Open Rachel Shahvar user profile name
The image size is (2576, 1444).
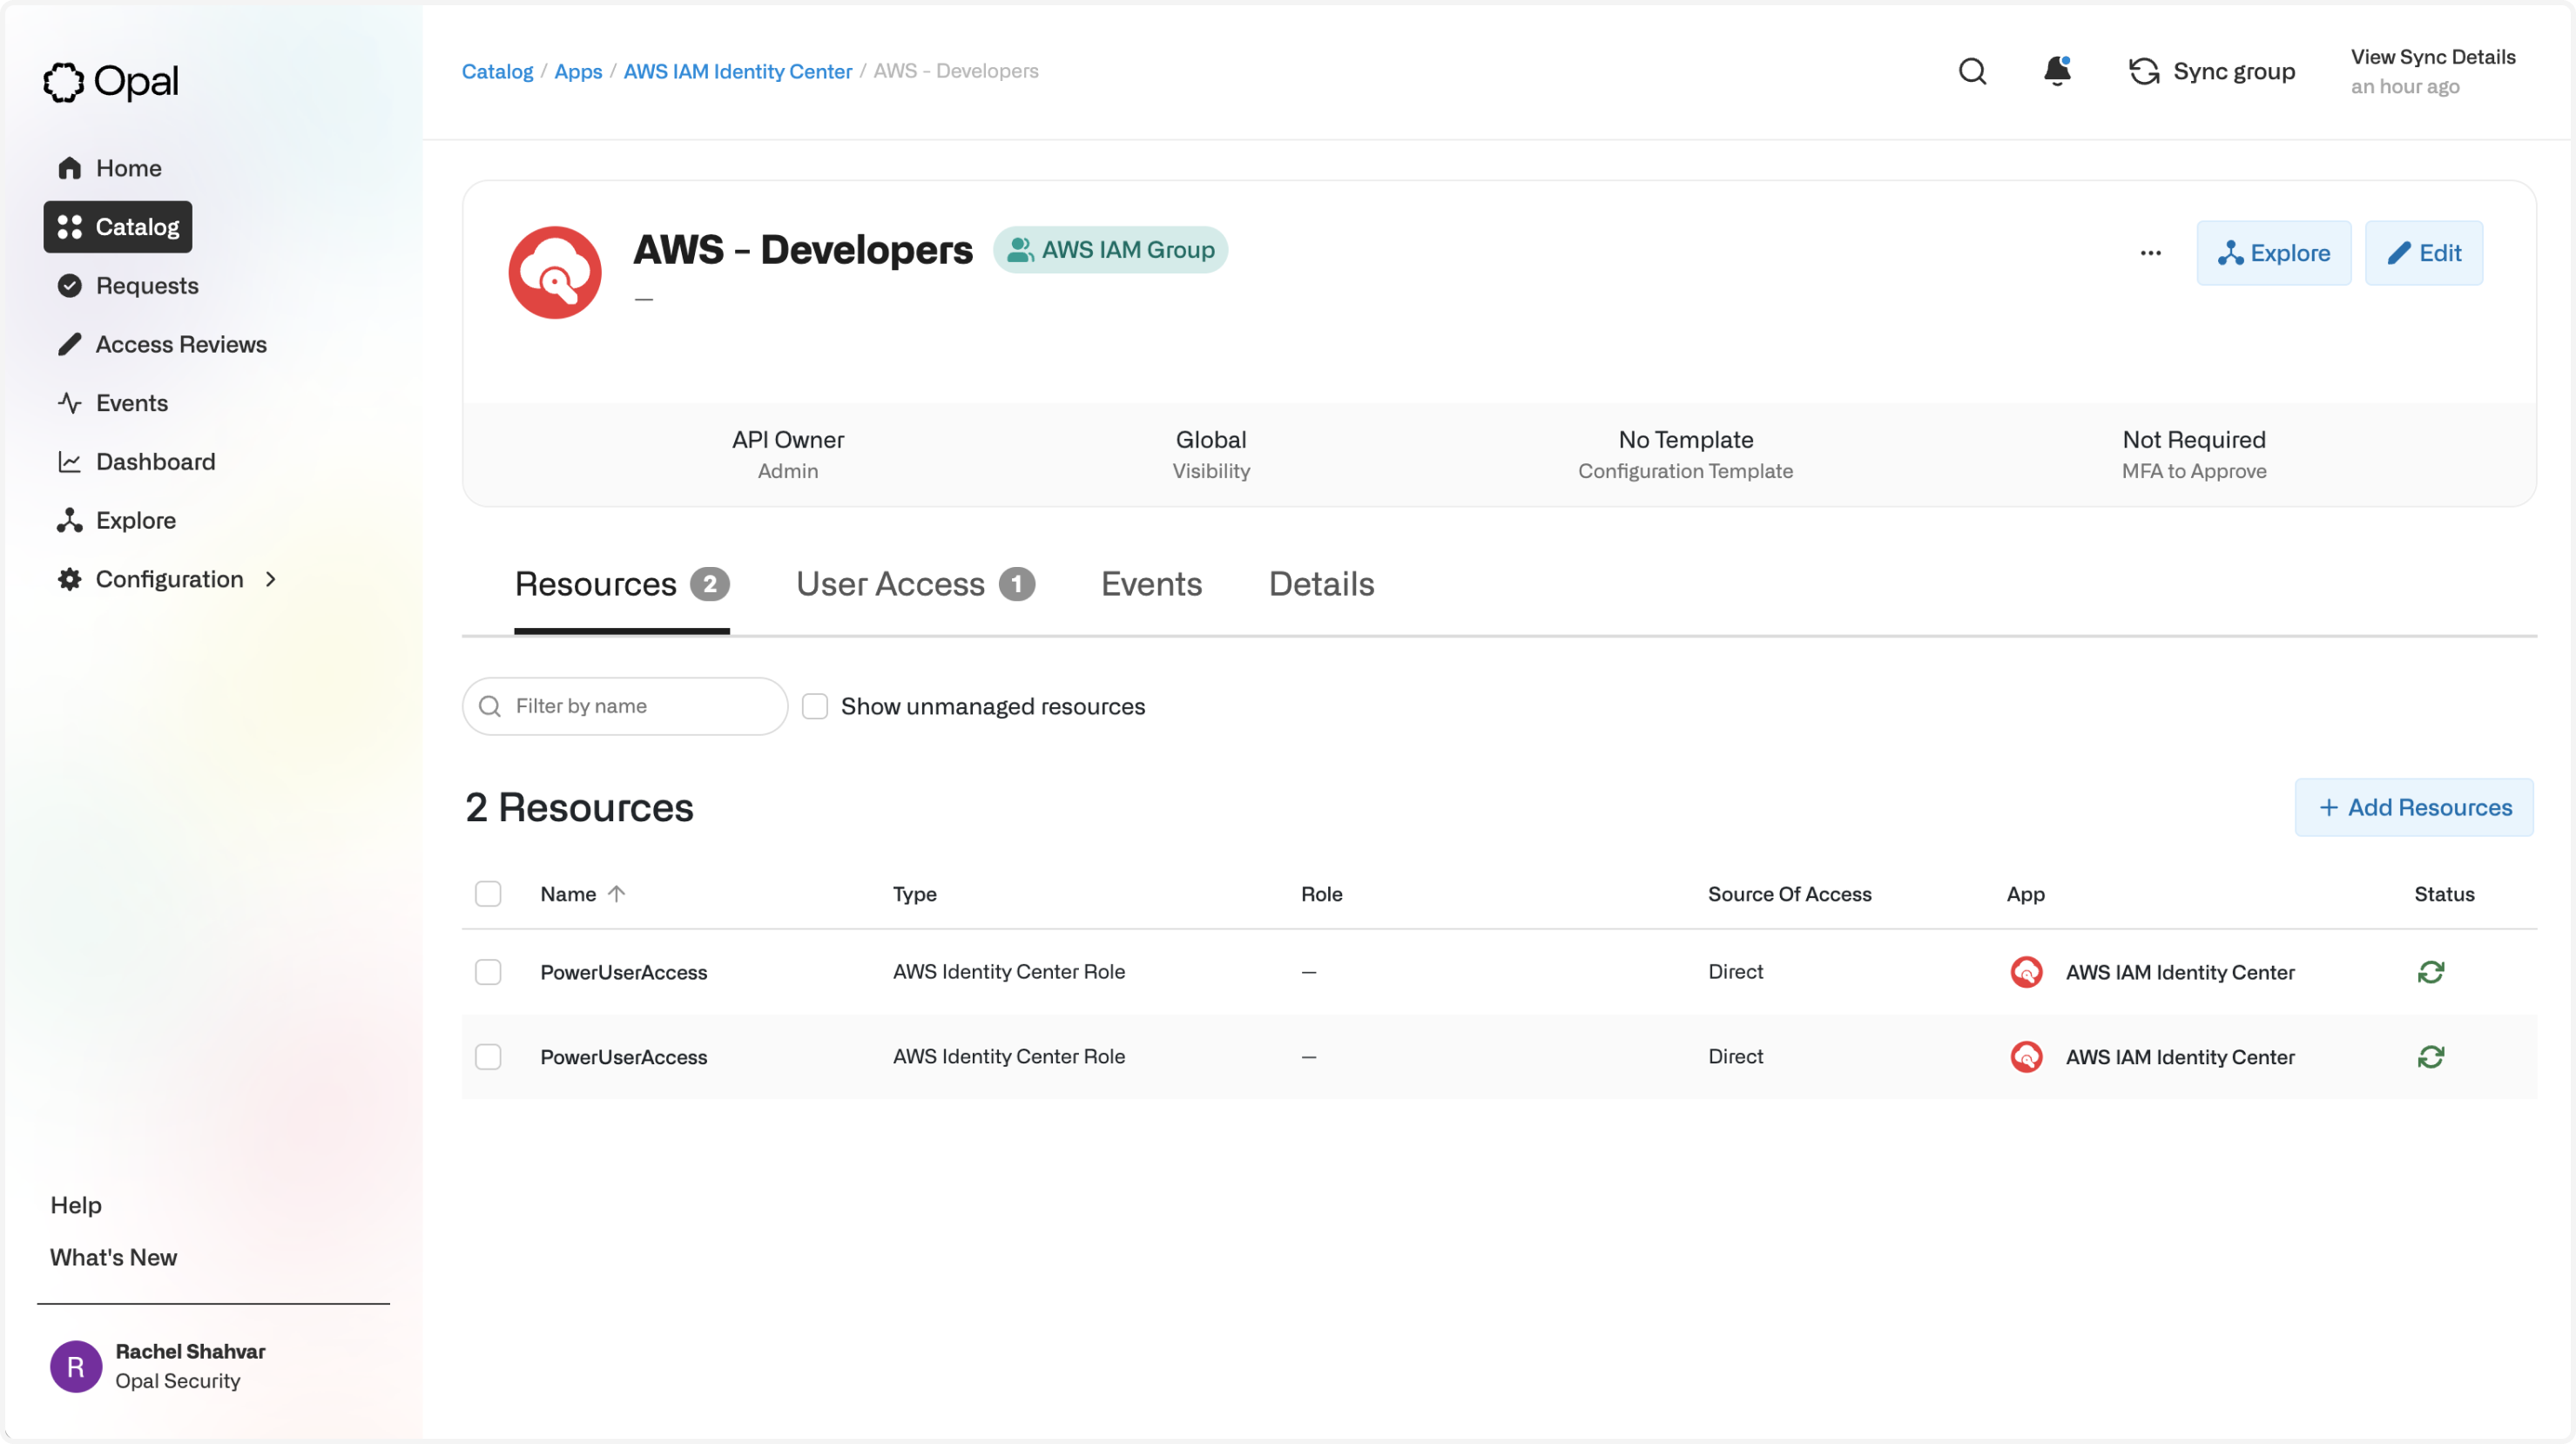point(190,1351)
